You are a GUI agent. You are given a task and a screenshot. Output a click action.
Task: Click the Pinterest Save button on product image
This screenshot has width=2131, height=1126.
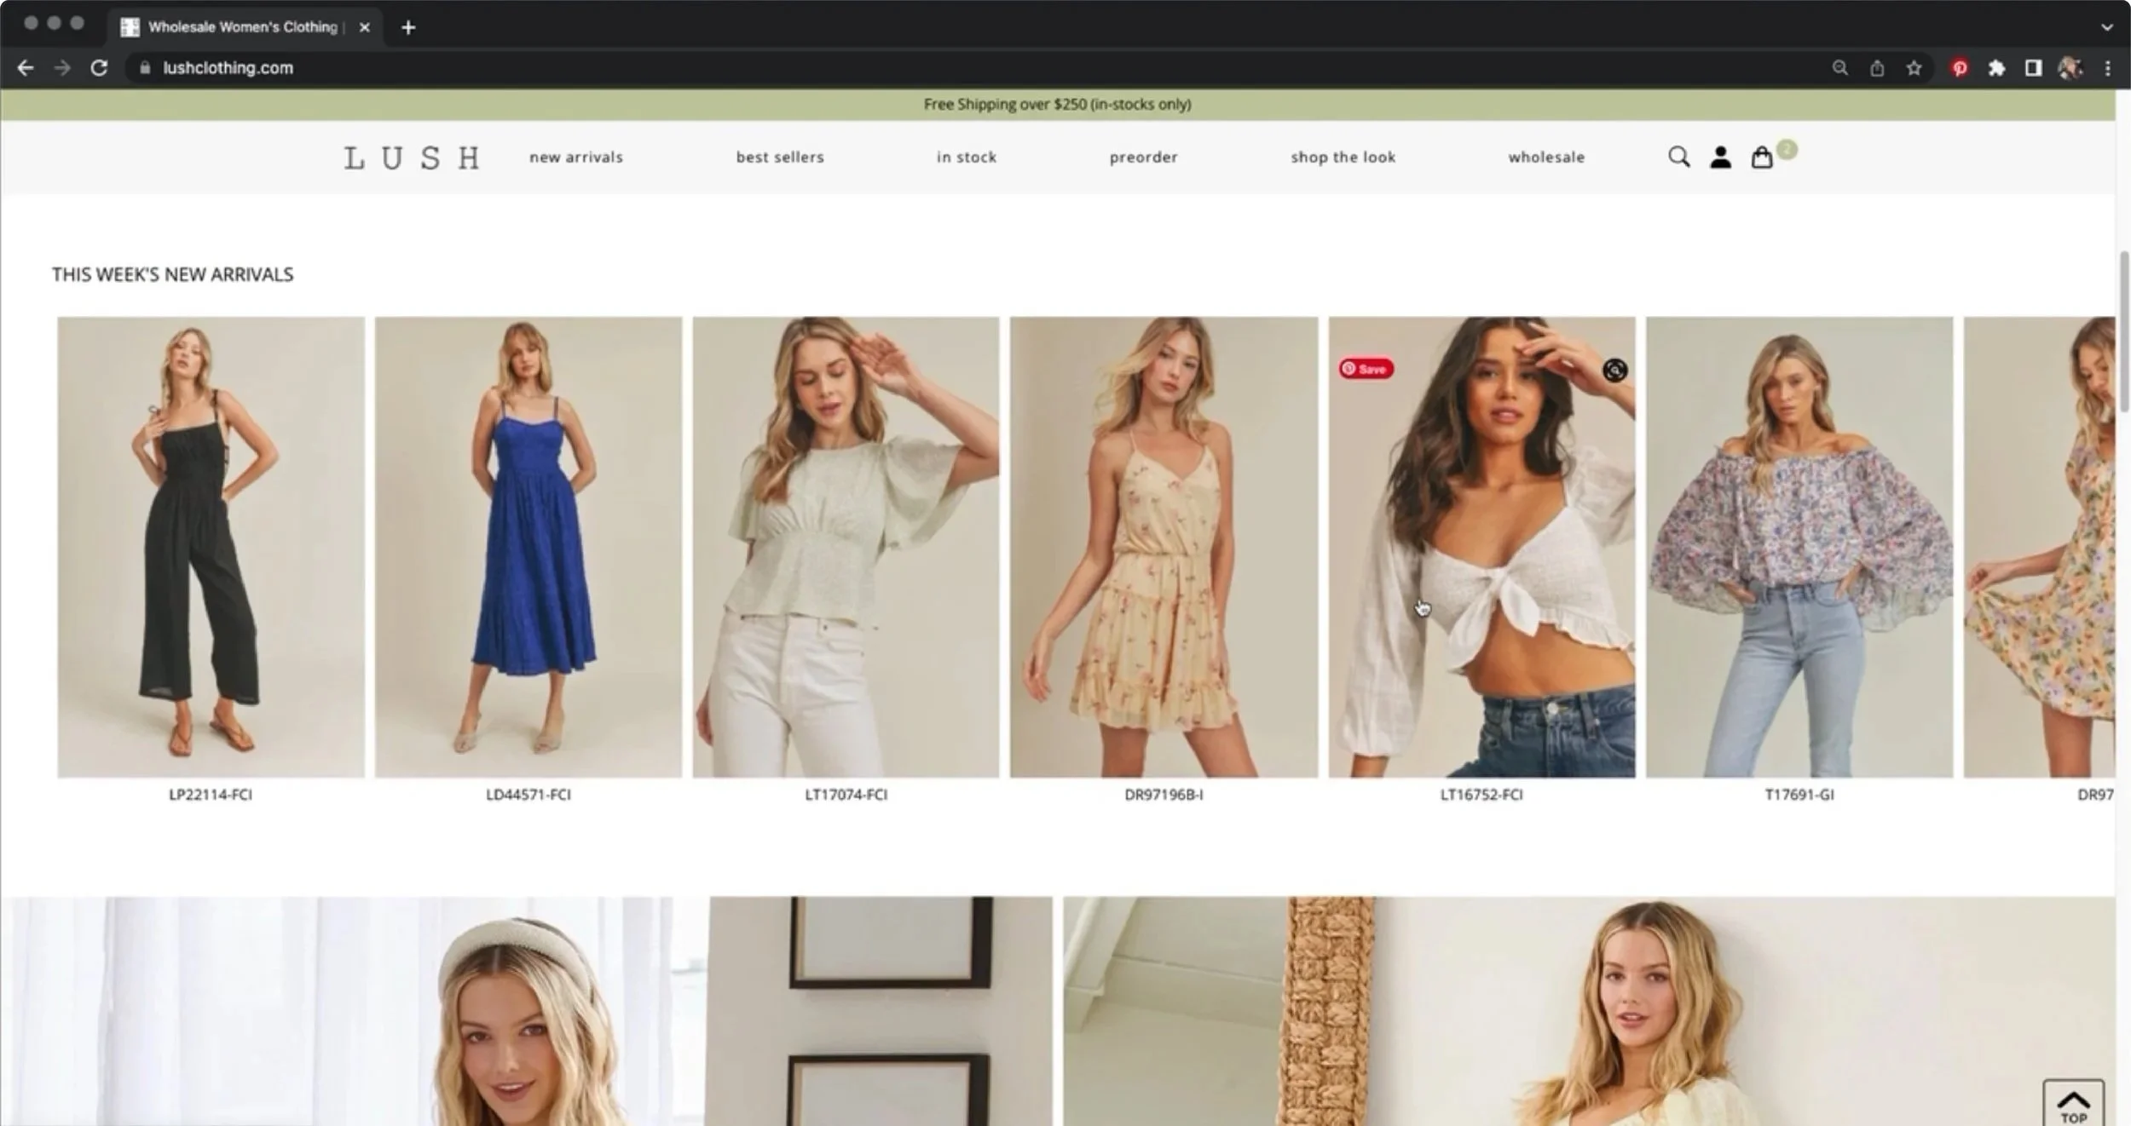click(1366, 369)
